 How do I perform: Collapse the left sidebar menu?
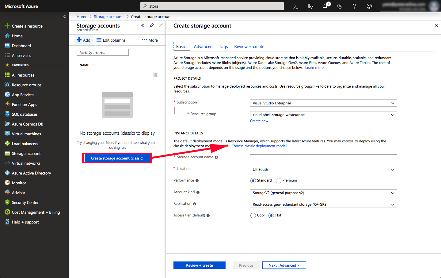(65, 17)
